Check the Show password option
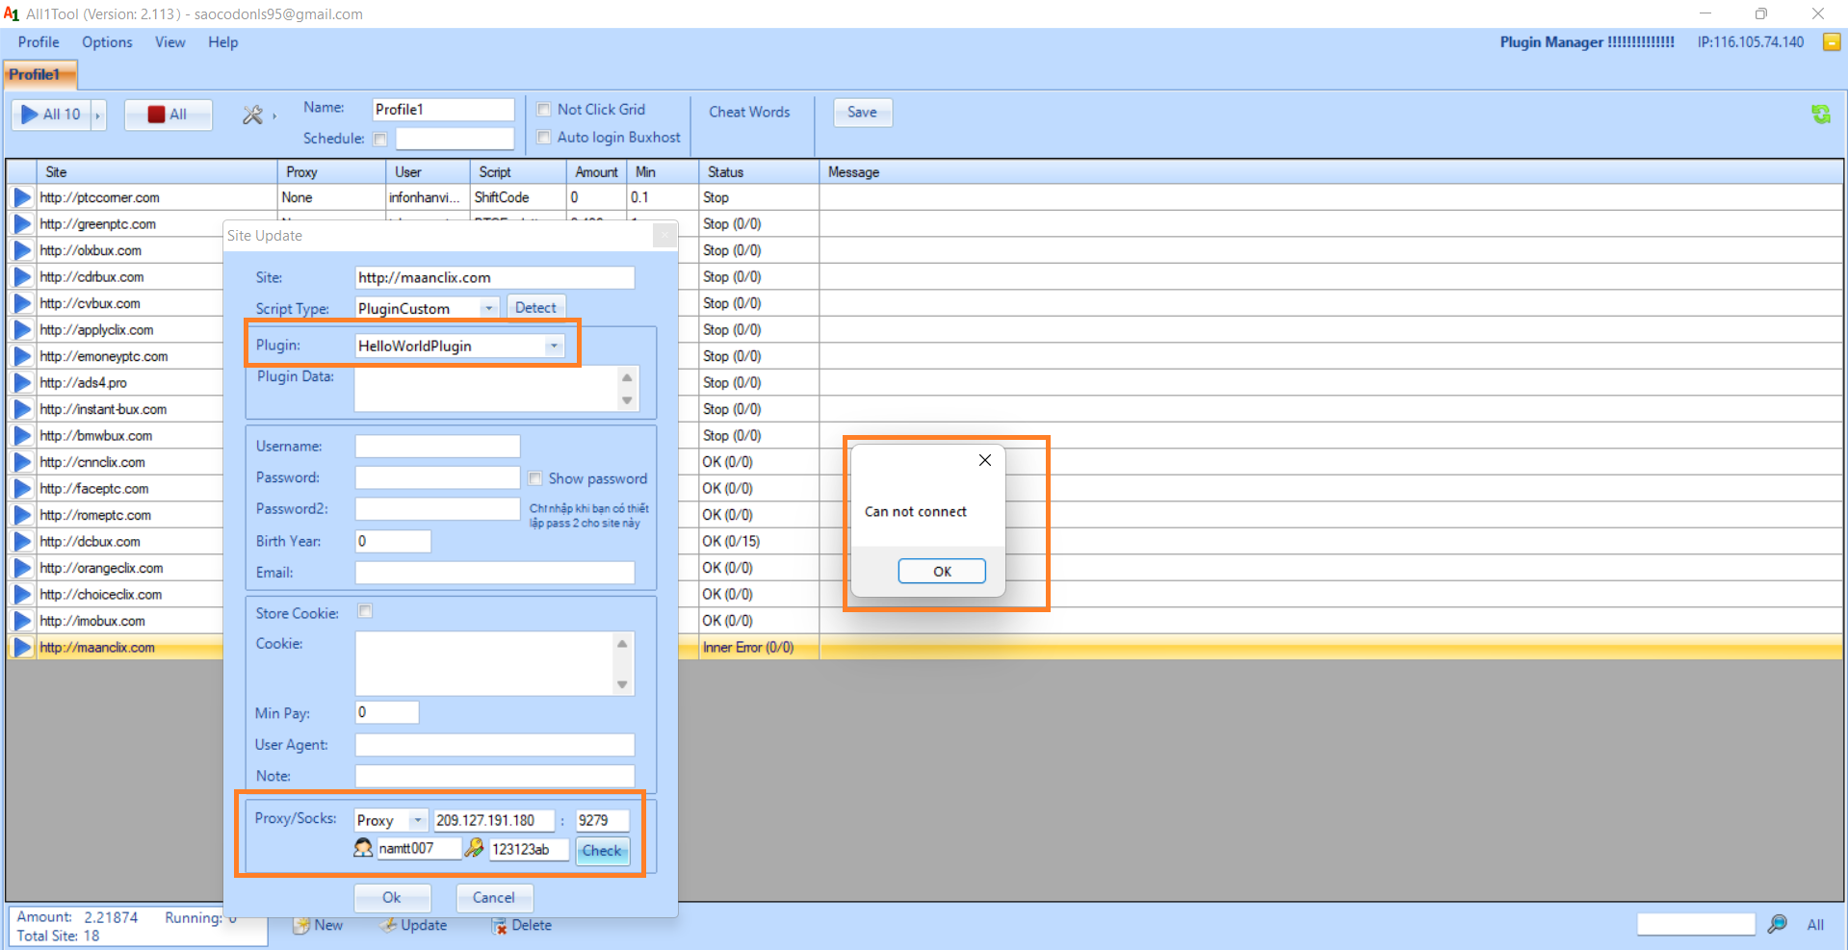The image size is (1848, 950). [x=535, y=478]
